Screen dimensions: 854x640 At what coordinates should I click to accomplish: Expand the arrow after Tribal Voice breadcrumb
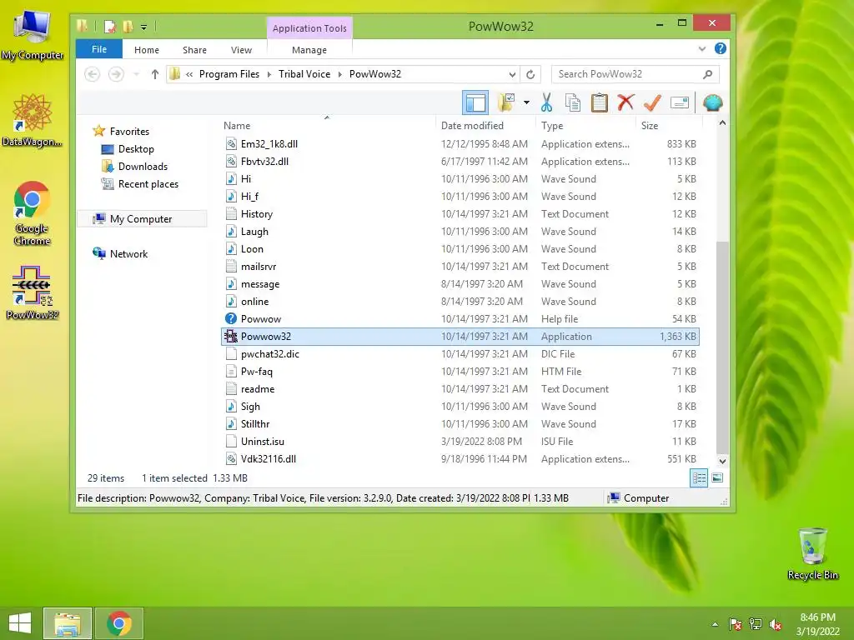(x=340, y=74)
